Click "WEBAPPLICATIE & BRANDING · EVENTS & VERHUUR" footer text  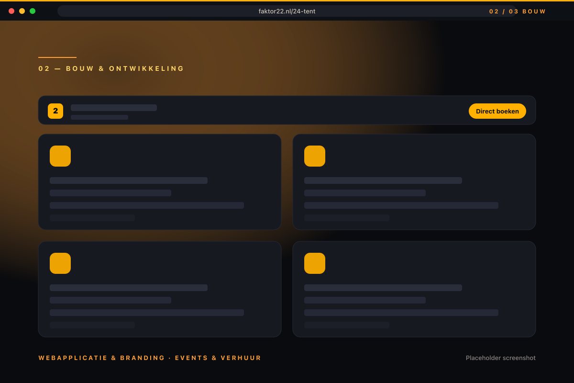pyautogui.click(x=150, y=358)
